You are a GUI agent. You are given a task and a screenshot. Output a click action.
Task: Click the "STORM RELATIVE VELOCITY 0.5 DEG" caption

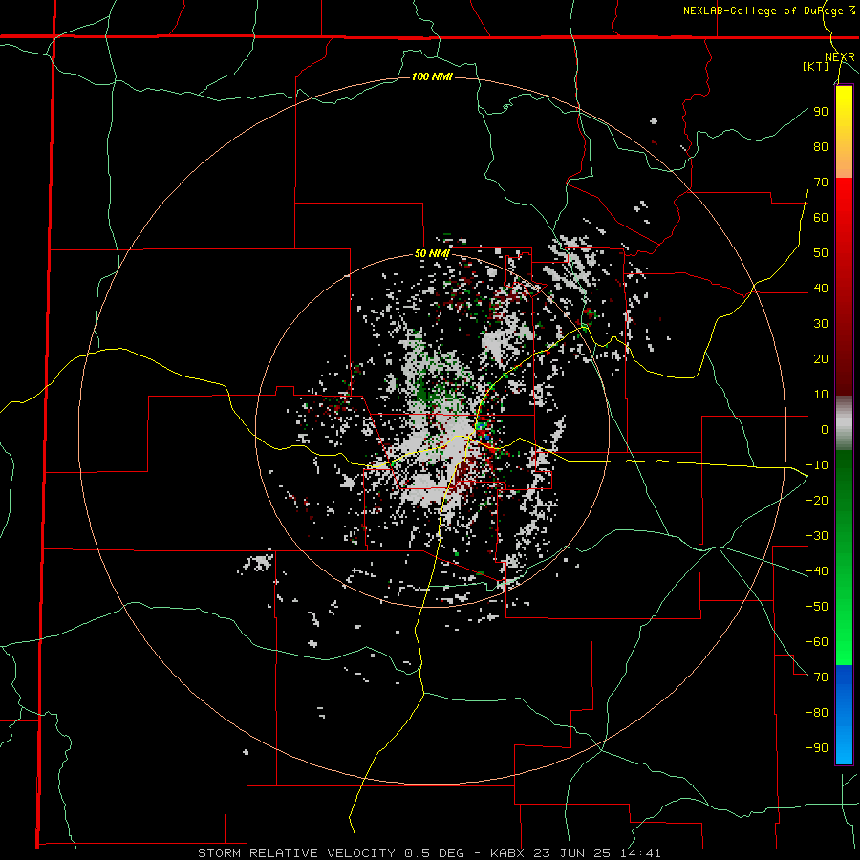331,853
